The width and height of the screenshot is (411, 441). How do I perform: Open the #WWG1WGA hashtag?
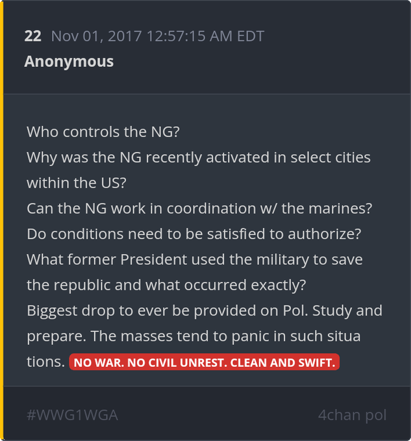[72, 414]
